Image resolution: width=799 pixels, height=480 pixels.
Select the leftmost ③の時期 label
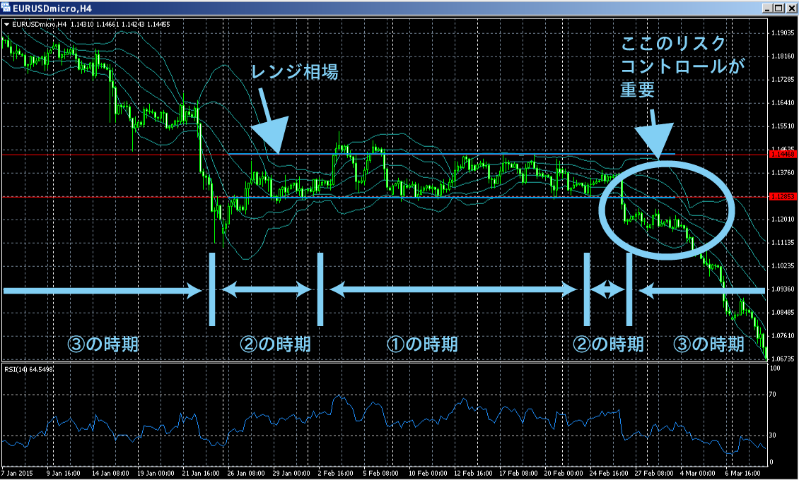point(103,344)
